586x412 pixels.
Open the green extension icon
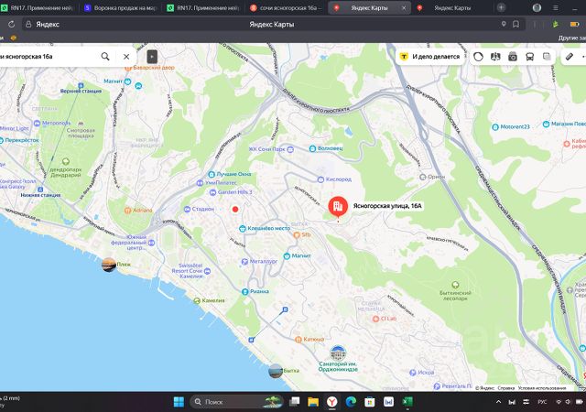tap(556, 25)
